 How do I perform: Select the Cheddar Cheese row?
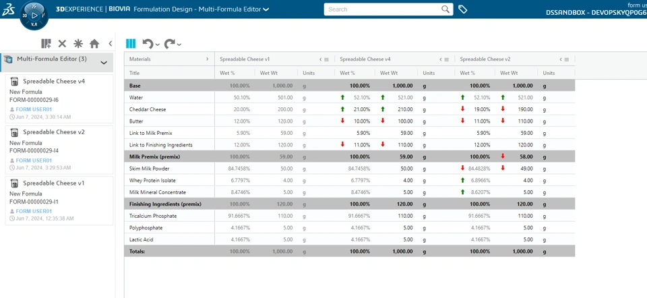pyautogui.click(x=350, y=109)
